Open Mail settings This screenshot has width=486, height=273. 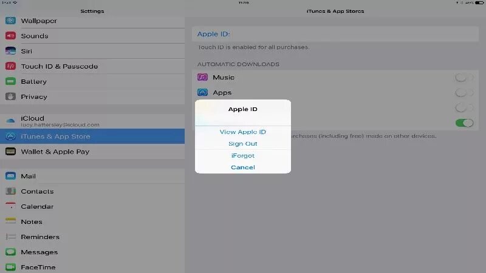[92, 176]
